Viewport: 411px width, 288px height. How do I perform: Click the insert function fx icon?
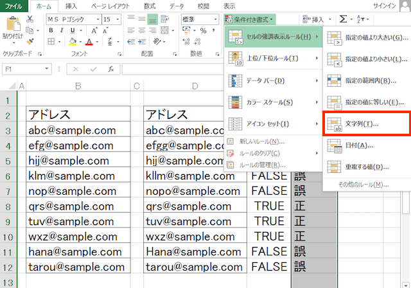(x=111, y=69)
